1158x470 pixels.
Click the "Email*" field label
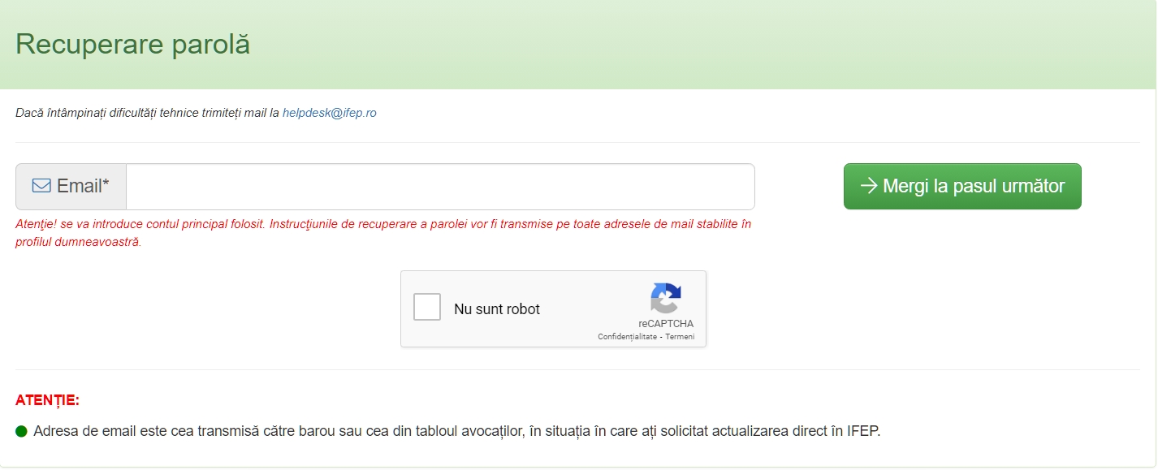[x=79, y=186]
